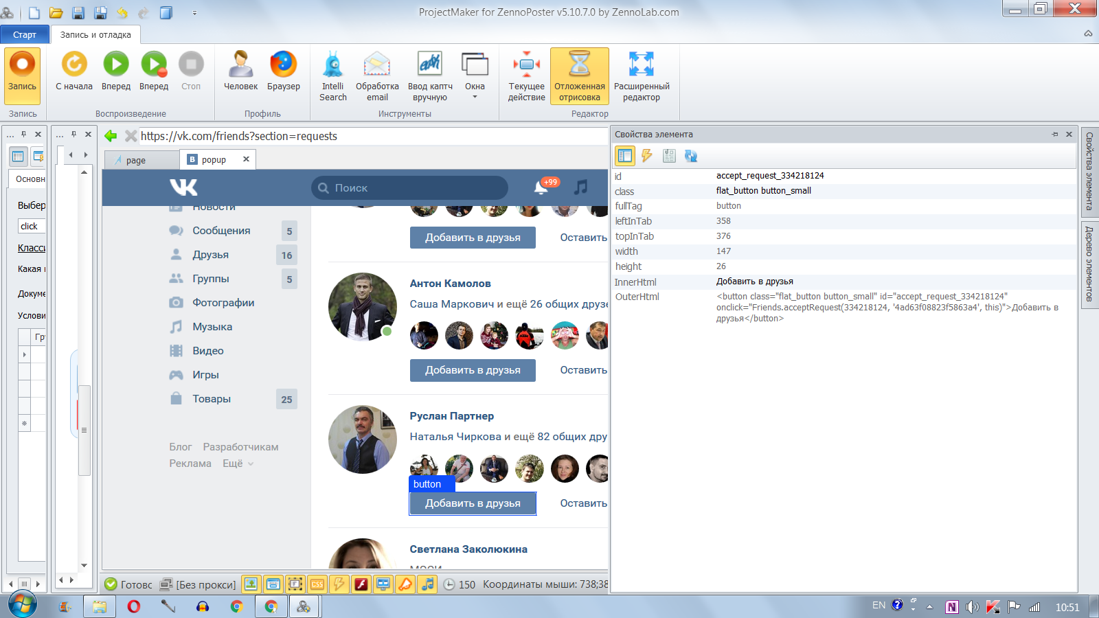The height and width of the screenshot is (618, 1099).
Task: Open Видео in VK sidebar
Action: pos(208,351)
